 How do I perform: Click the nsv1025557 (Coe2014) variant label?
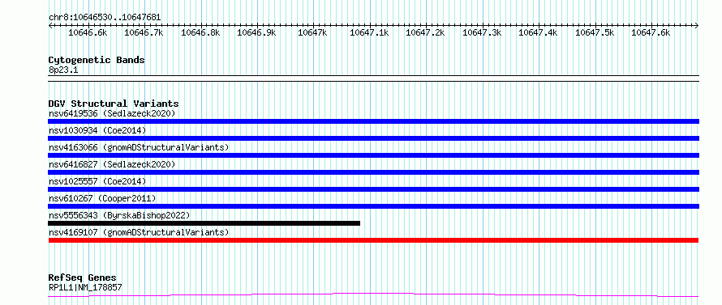click(97, 181)
